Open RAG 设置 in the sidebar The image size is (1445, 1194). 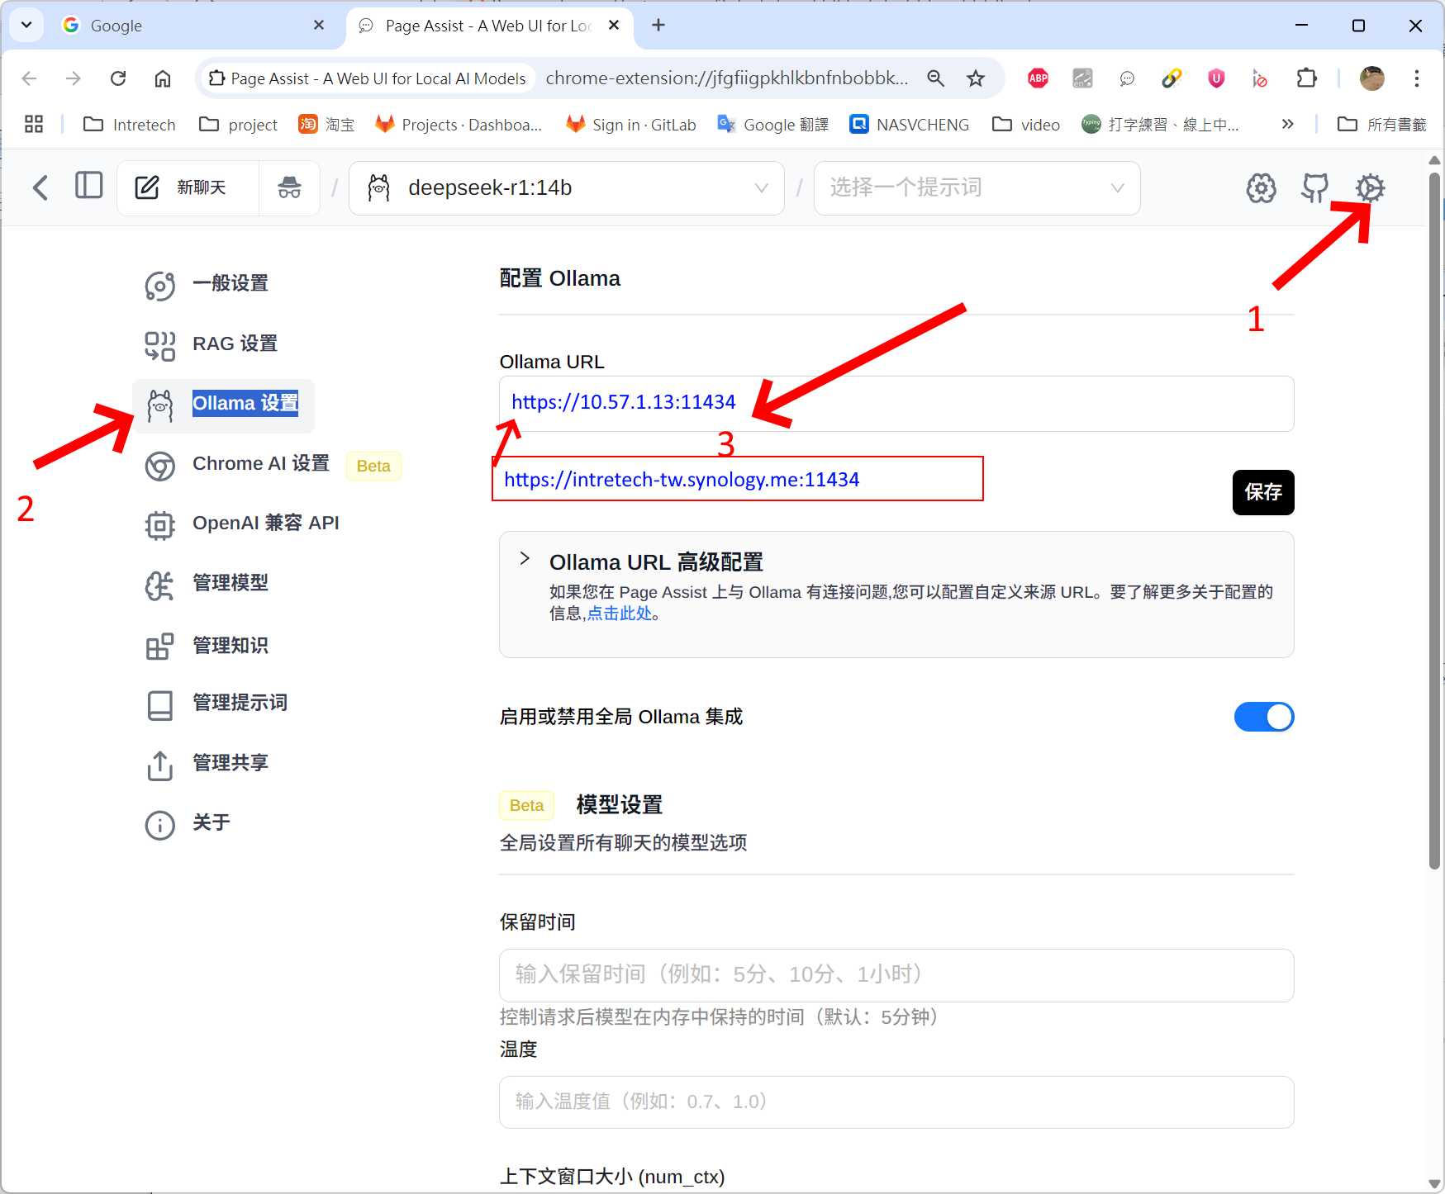(x=235, y=344)
